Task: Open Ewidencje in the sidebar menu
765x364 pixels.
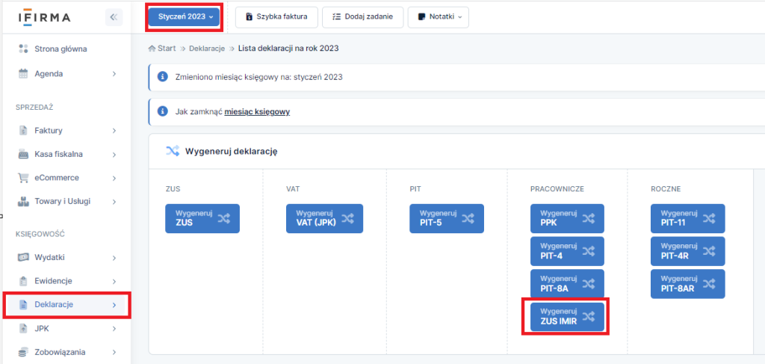Action: click(x=53, y=281)
